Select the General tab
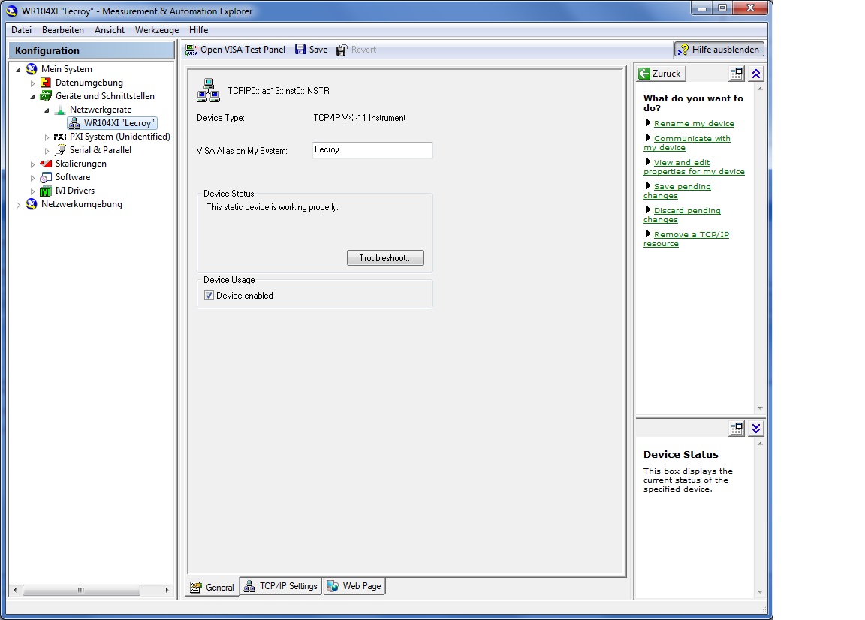 click(x=212, y=588)
